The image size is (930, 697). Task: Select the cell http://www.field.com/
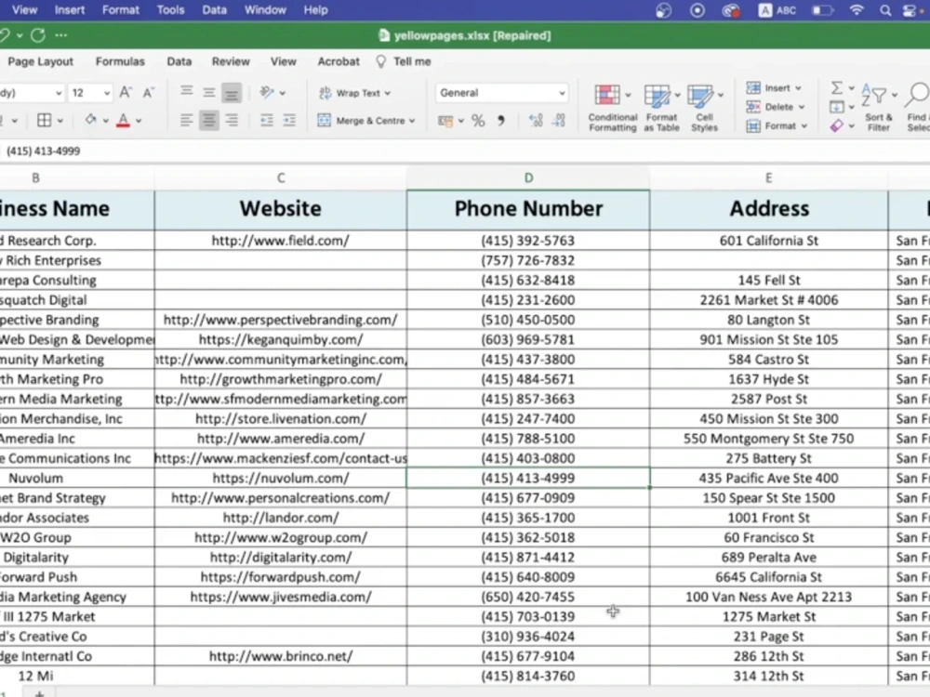[x=281, y=241]
